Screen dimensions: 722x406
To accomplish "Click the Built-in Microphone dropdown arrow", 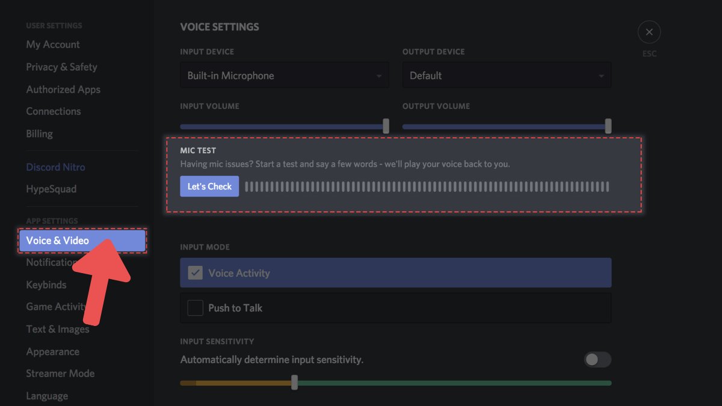I will pos(379,76).
